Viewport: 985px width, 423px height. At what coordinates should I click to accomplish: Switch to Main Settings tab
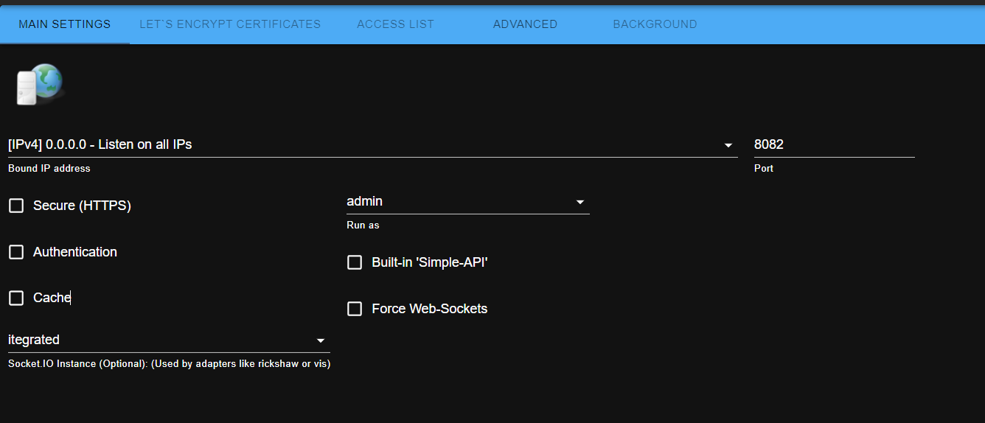tap(64, 24)
